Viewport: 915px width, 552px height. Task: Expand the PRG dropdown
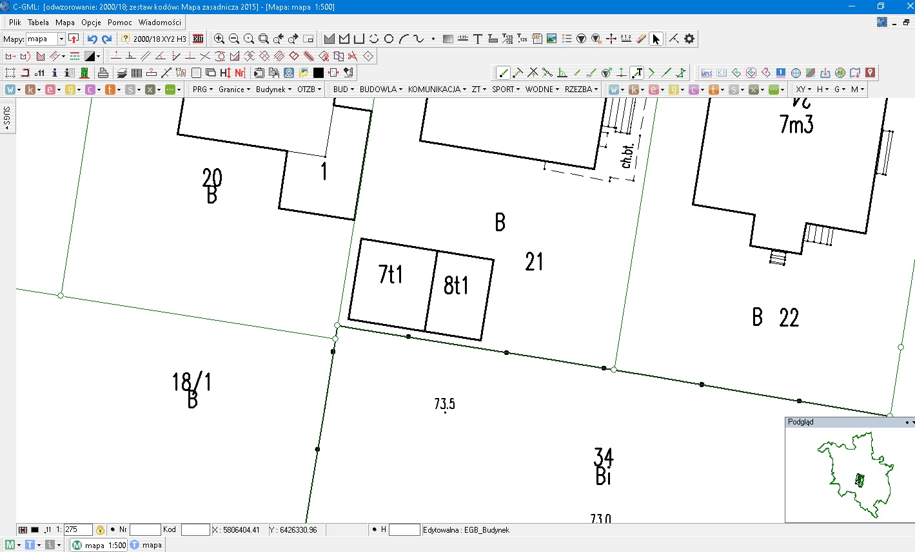(202, 90)
